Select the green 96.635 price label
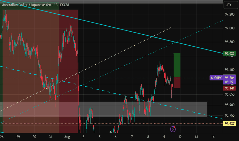This screenshot has height=141, width=239. [x=229, y=54]
